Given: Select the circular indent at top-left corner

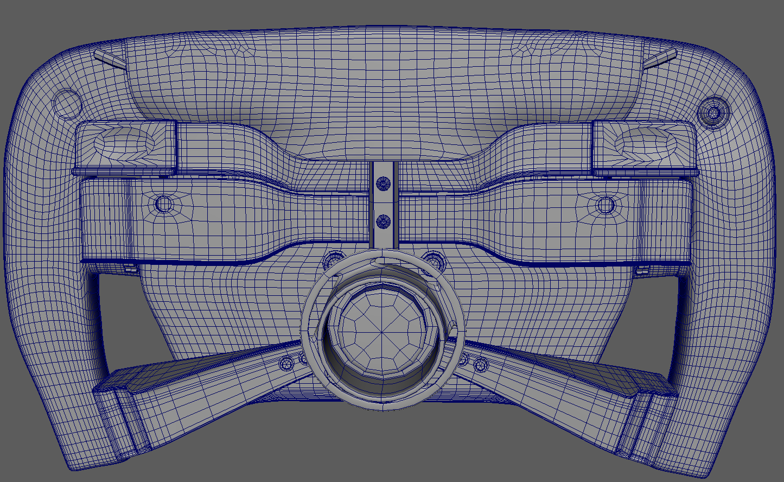Looking at the screenshot, I should [x=66, y=102].
